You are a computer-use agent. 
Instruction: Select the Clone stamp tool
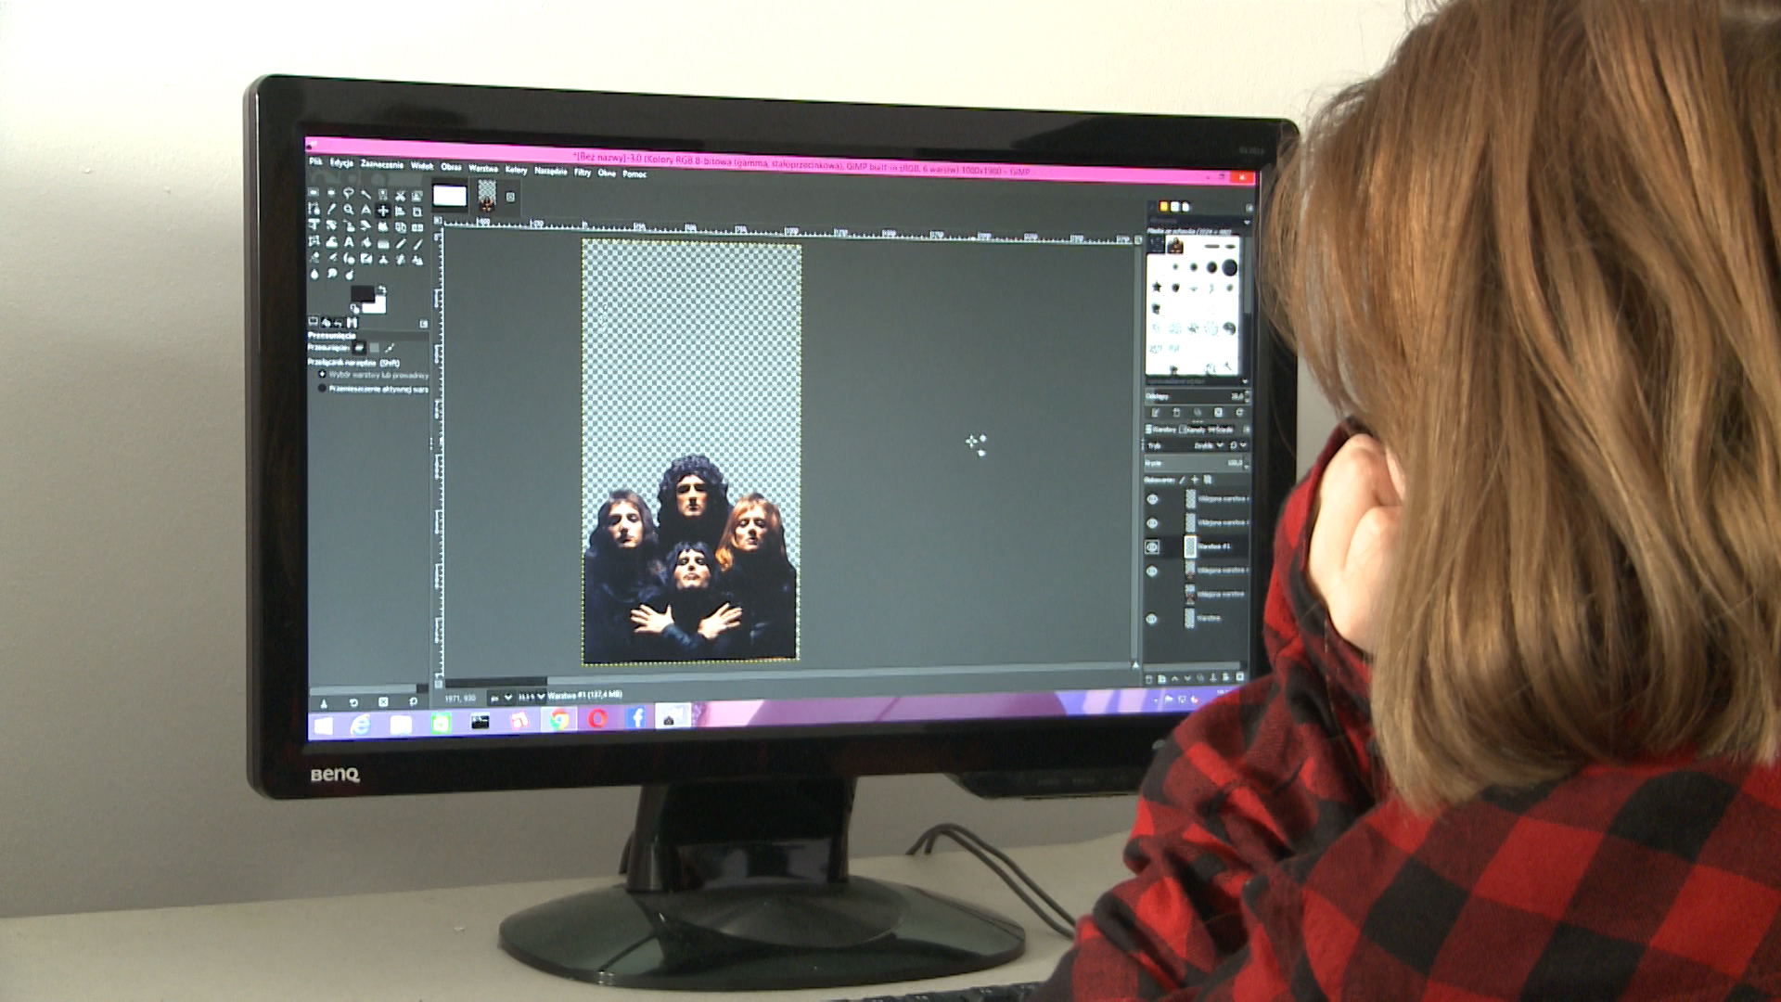pyautogui.click(x=383, y=260)
